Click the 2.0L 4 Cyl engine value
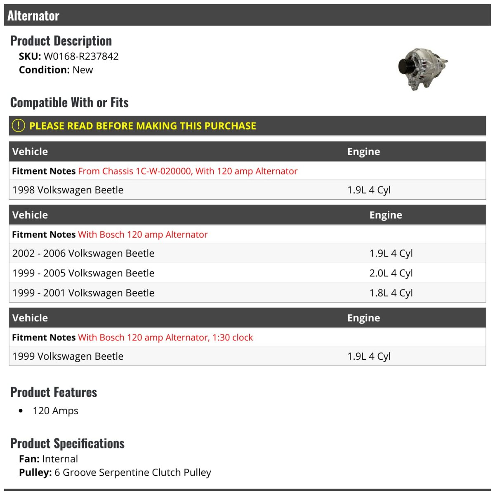 (391, 273)
